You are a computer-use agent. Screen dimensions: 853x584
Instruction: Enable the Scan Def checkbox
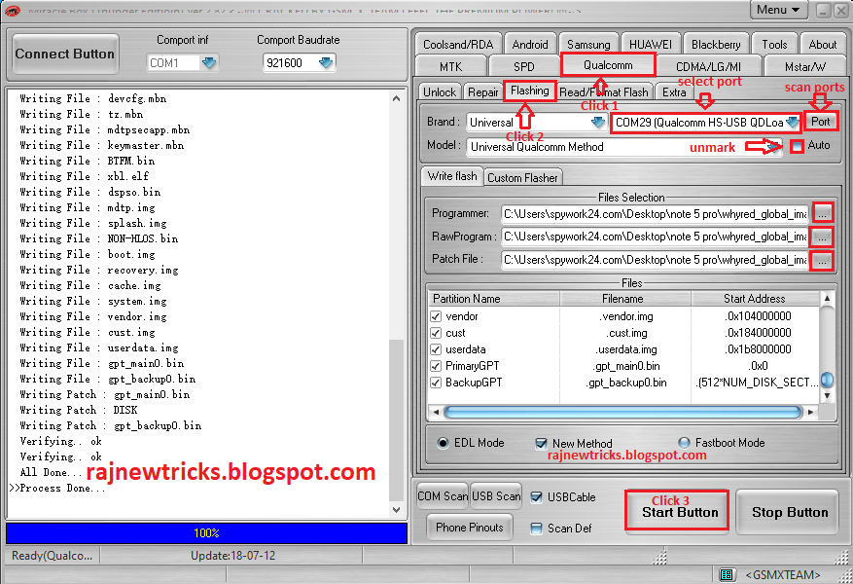[x=536, y=528]
